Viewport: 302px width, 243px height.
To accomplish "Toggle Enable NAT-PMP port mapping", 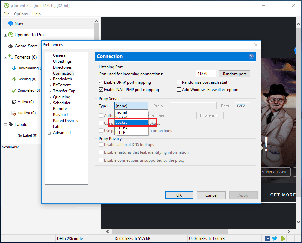I will click(x=101, y=90).
